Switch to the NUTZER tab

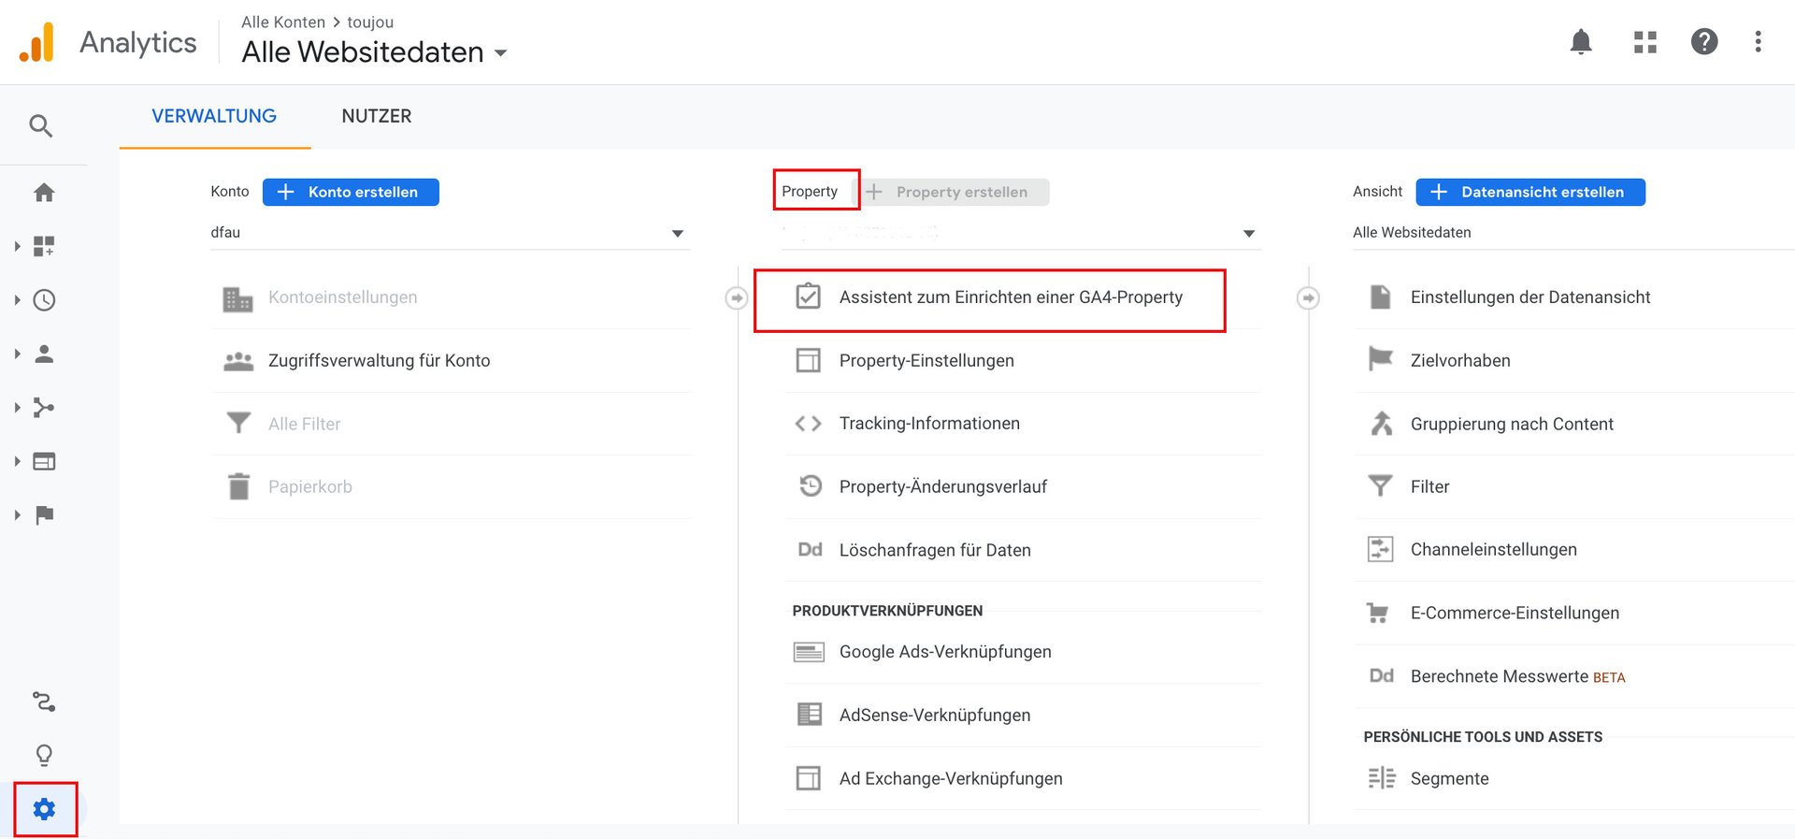tap(376, 116)
